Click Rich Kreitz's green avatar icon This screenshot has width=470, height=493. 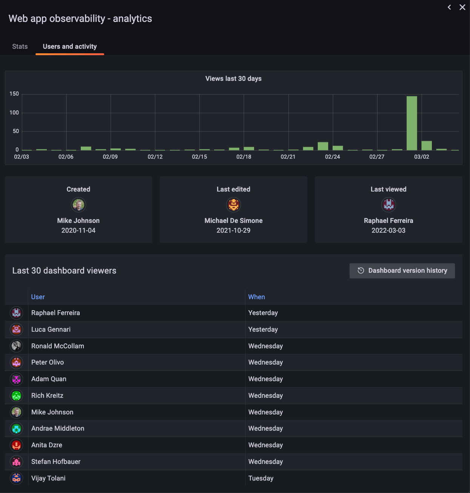[17, 396]
